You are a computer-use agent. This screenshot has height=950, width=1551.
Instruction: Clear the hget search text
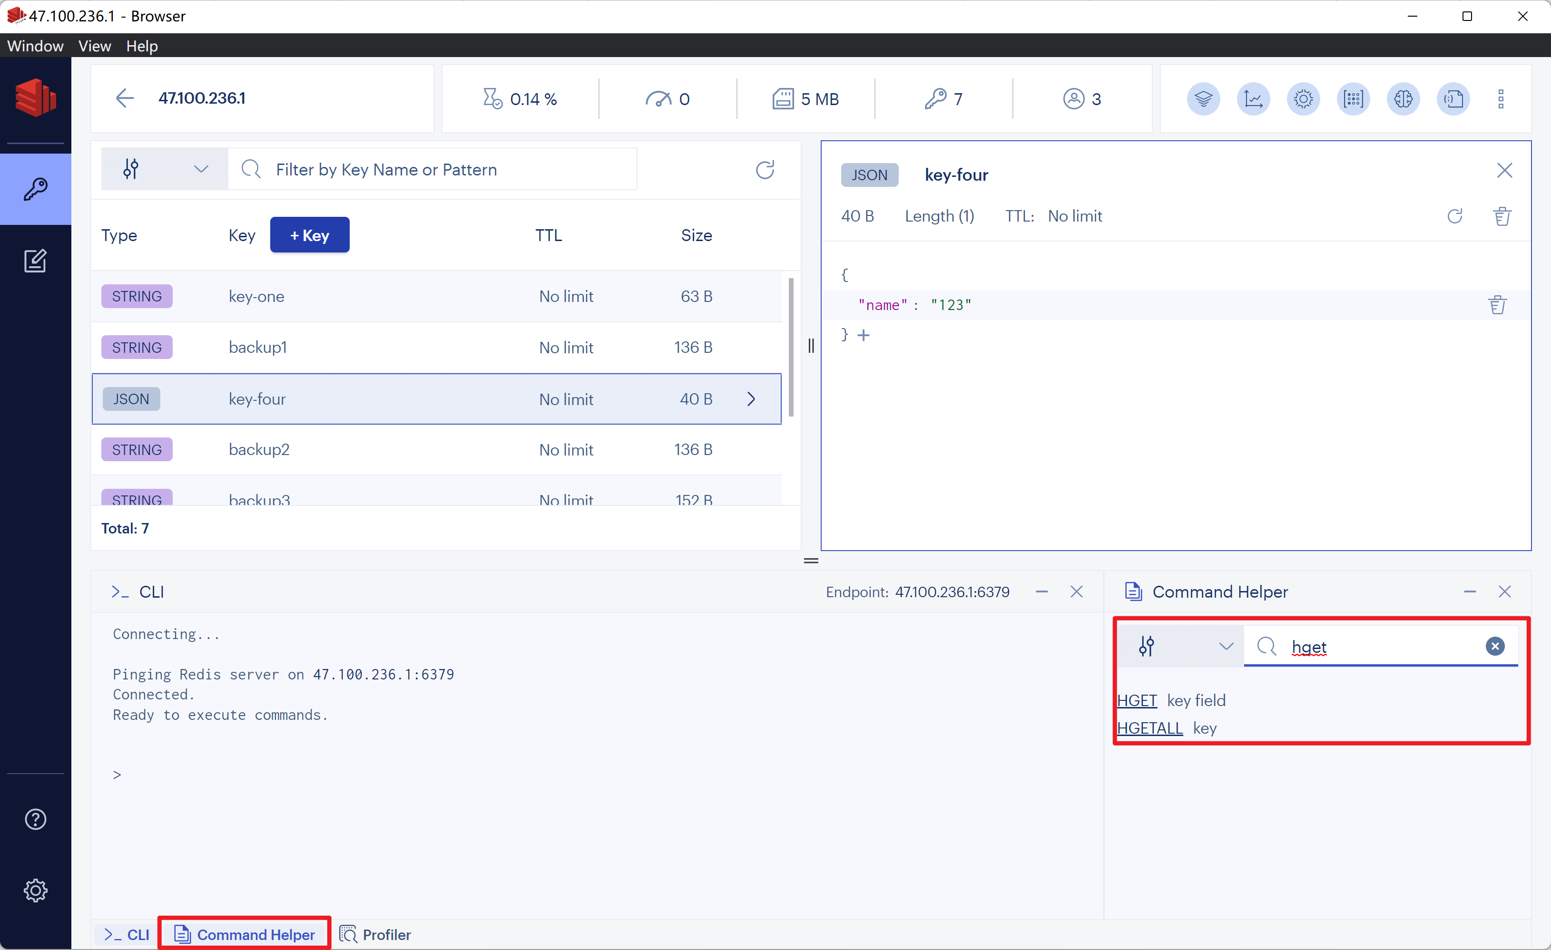(1495, 646)
